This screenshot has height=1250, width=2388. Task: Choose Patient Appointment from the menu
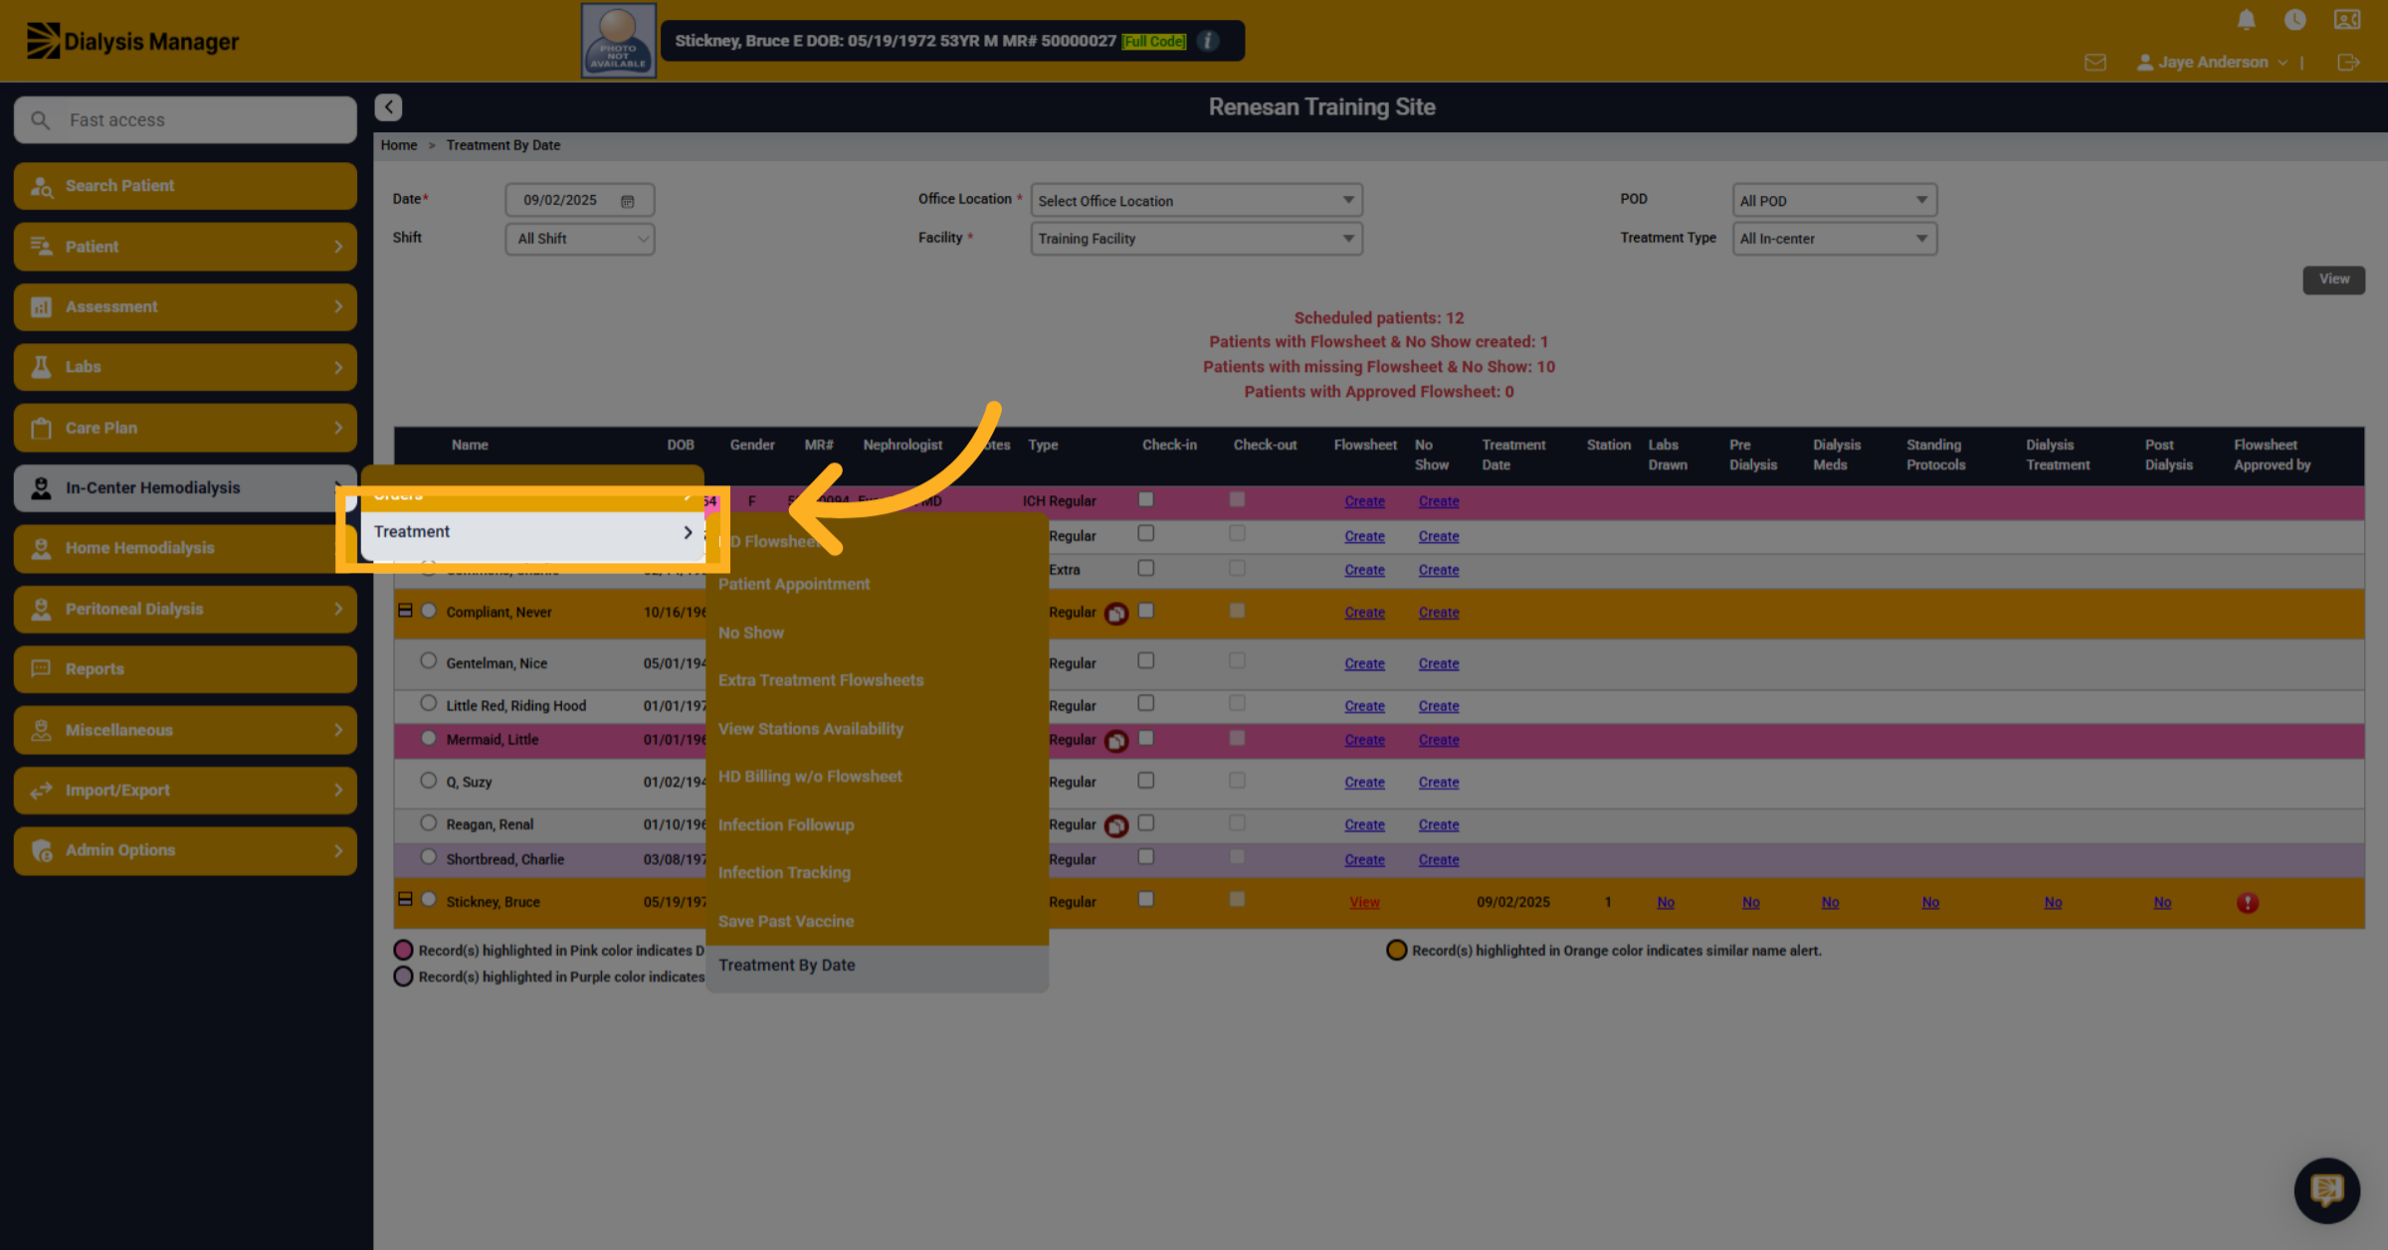tap(794, 585)
